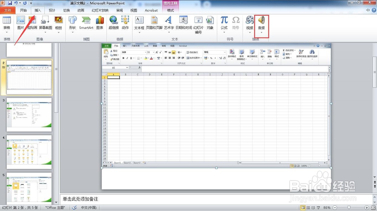This screenshot has height=211, width=377.
Task: Insert date and time
Action: [184, 23]
